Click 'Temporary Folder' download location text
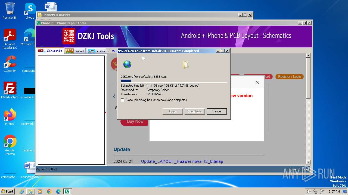348x195 pixels. click(x=158, y=90)
